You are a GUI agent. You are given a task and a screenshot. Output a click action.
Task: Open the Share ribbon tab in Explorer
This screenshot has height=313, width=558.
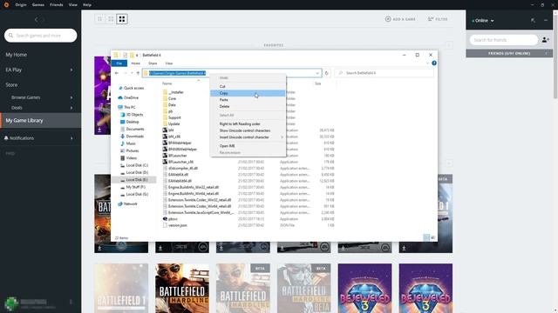pyautogui.click(x=153, y=63)
